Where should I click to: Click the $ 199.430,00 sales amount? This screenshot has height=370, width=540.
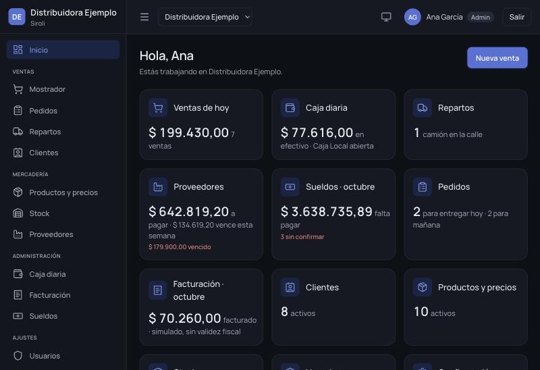pos(188,132)
